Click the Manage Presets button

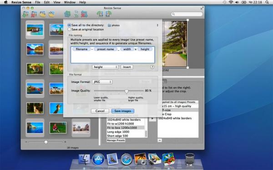pyautogui.click(x=116, y=140)
